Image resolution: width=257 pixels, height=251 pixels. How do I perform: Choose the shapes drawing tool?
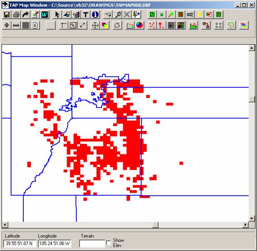[67, 15]
